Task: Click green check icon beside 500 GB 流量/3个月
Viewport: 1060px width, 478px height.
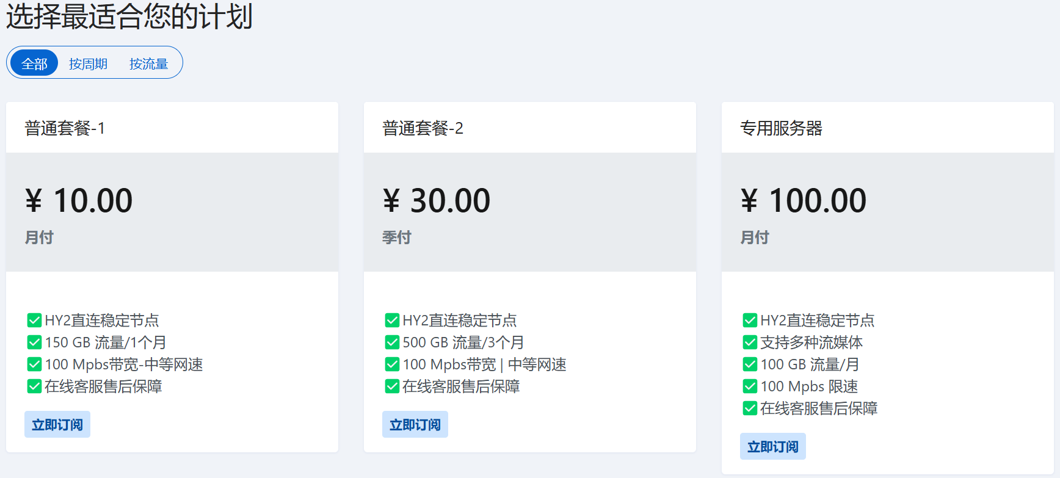Action: click(x=392, y=342)
